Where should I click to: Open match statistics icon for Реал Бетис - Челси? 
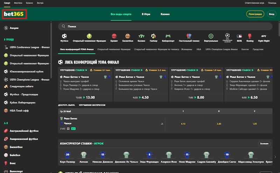coord(162,124)
